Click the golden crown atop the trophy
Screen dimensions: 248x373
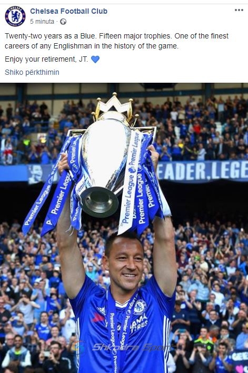pyautogui.click(x=115, y=106)
